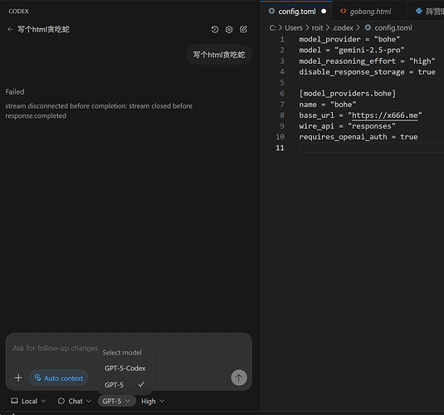Click the wire_api responses line
Viewport: 444px width, 415px height.
[347, 126]
